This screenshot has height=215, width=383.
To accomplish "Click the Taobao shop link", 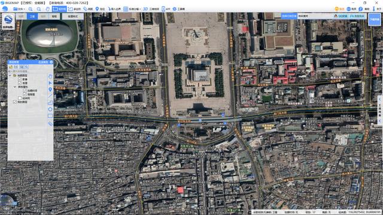I will pyautogui.click(x=357, y=16).
